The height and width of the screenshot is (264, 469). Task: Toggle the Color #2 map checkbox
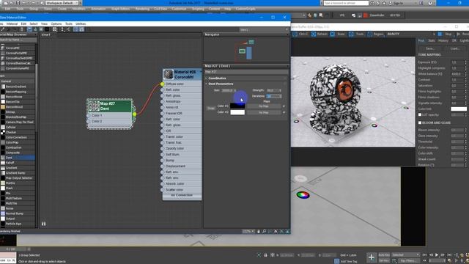coord(284,112)
